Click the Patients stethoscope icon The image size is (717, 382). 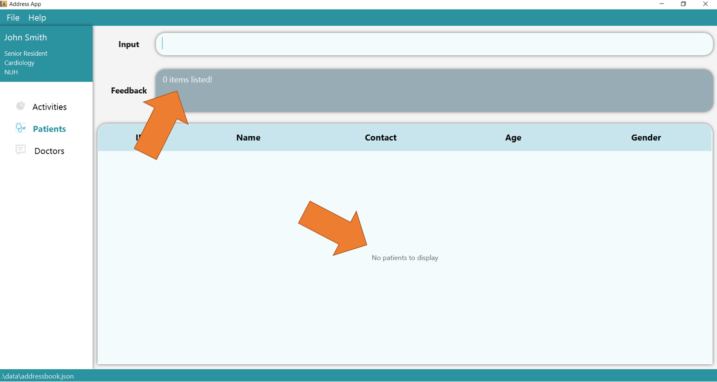tap(20, 128)
